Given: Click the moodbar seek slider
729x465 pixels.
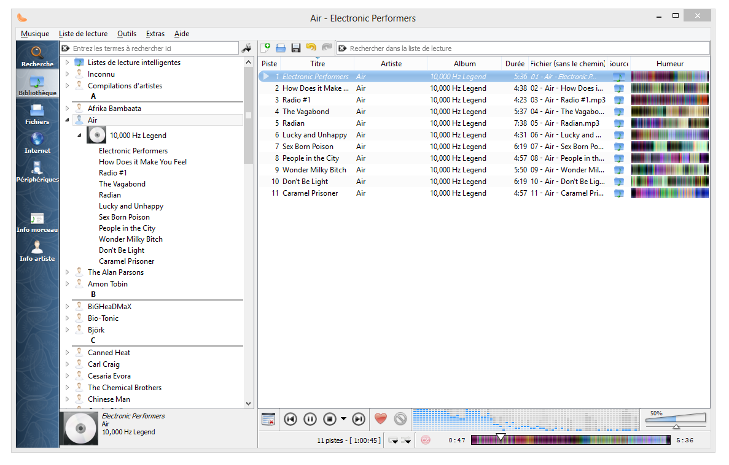Looking at the screenshot, I should [x=571, y=440].
